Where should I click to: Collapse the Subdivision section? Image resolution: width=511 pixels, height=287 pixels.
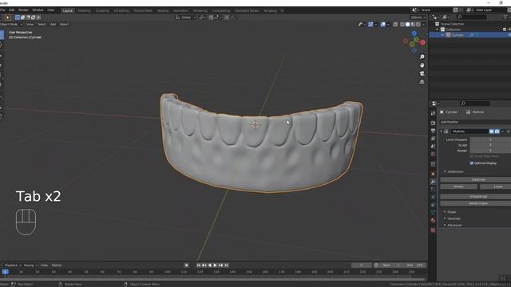(445, 171)
